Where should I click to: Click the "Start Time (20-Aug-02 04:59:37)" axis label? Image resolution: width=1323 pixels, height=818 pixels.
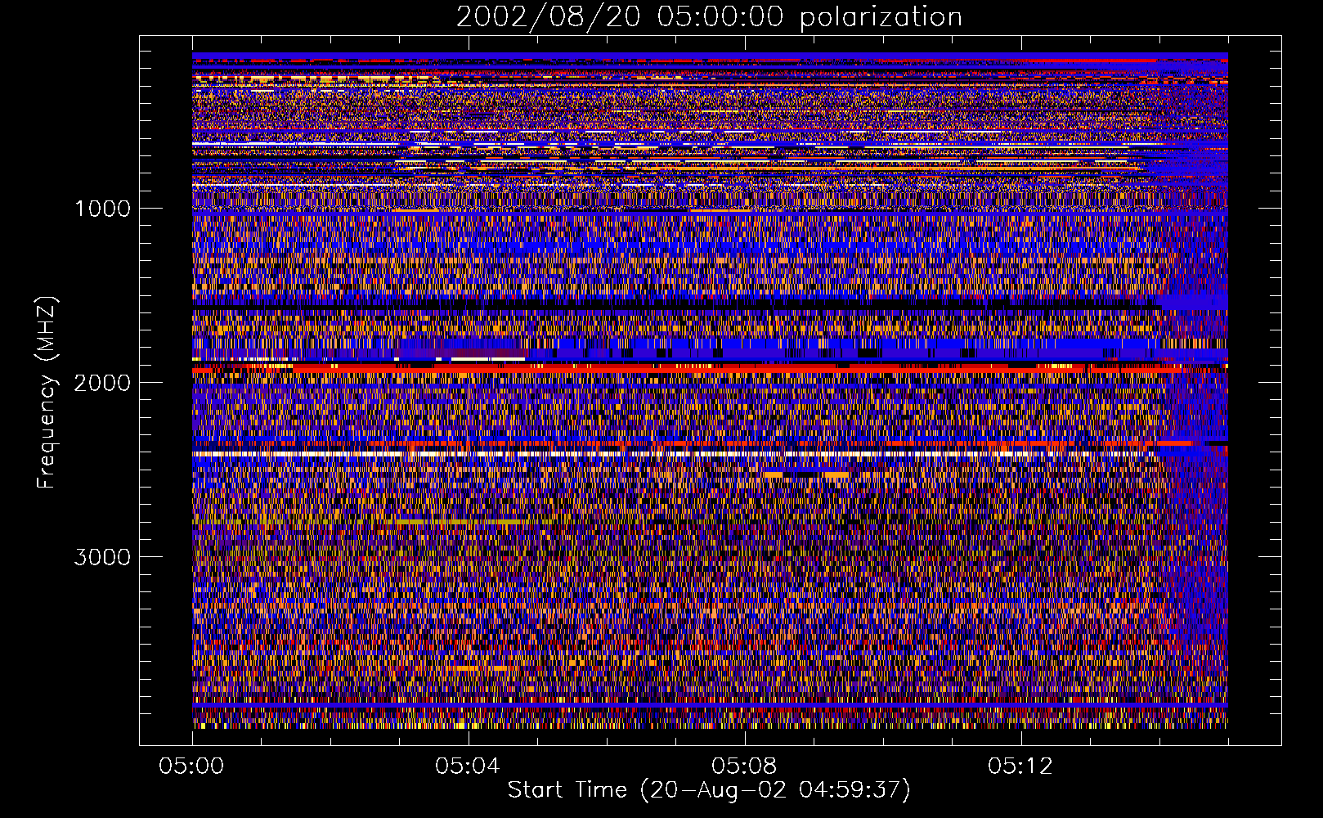pyautogui.click(x=709, y=790)
